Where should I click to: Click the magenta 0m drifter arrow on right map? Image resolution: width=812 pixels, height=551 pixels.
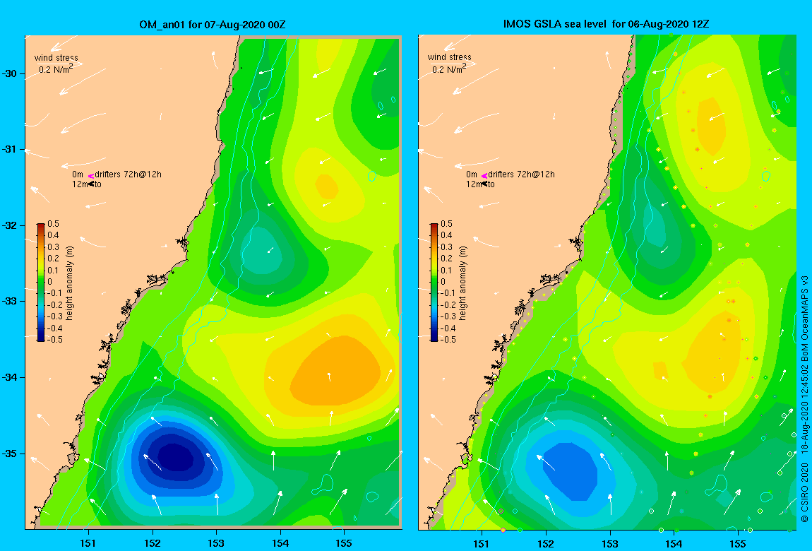coord(484,176)
